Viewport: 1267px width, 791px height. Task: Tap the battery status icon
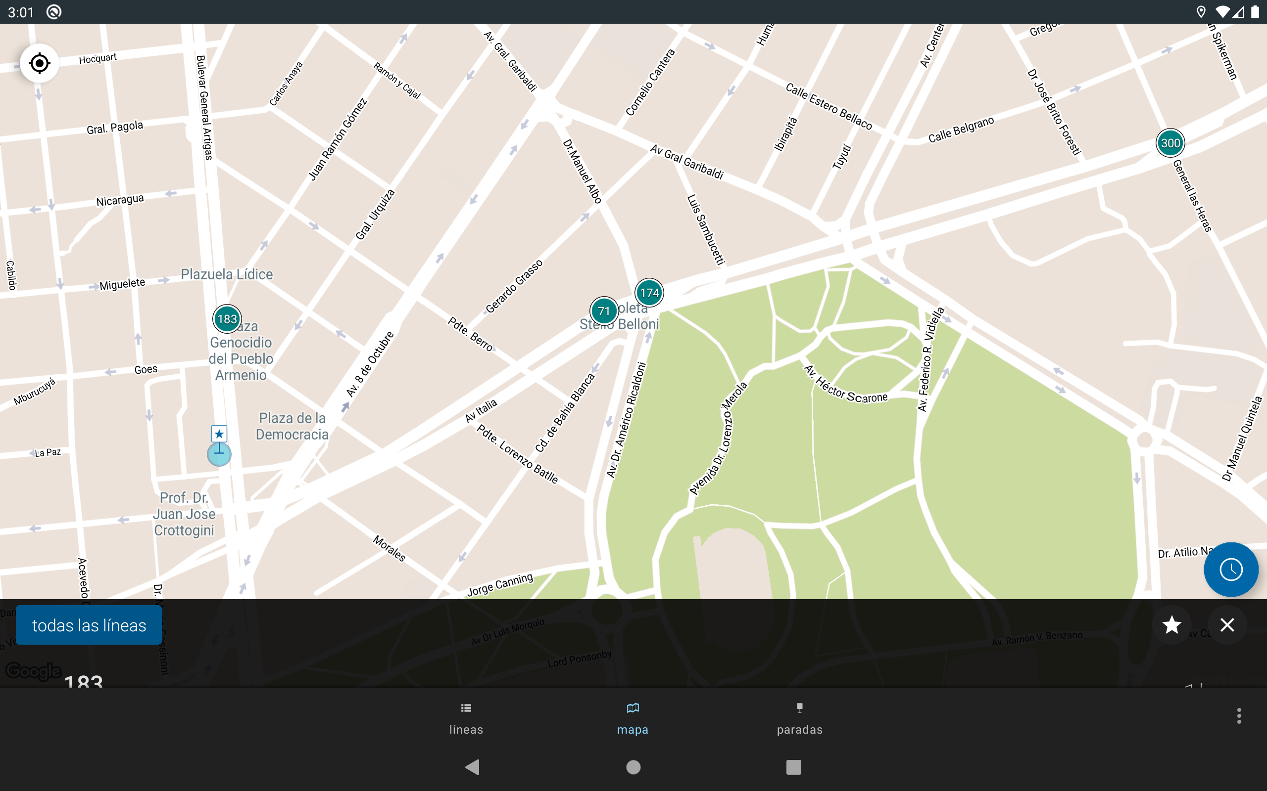(1255, 12)
